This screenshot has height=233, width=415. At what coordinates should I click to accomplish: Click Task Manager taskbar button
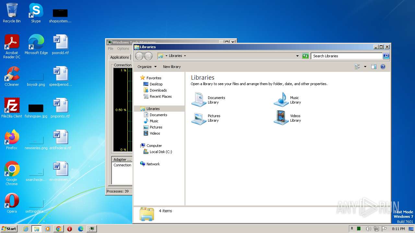pos(92,229)
